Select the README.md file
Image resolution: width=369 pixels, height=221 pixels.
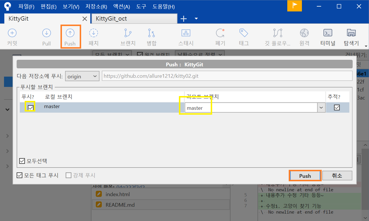click(120, 205)
